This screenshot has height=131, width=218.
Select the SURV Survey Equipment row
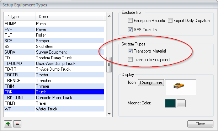click(x=54, y=52)
